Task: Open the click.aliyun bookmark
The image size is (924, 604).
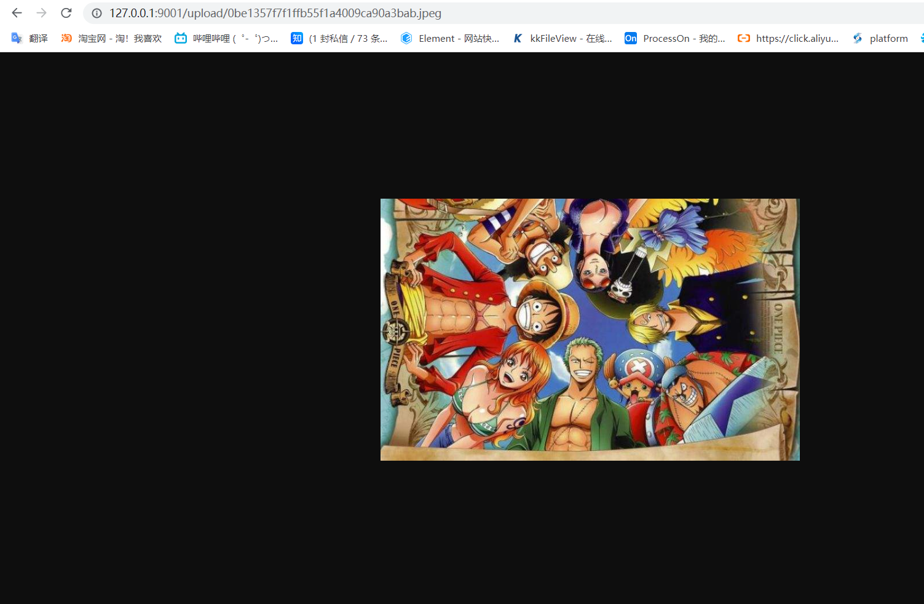Action: [x=788, y=38]
